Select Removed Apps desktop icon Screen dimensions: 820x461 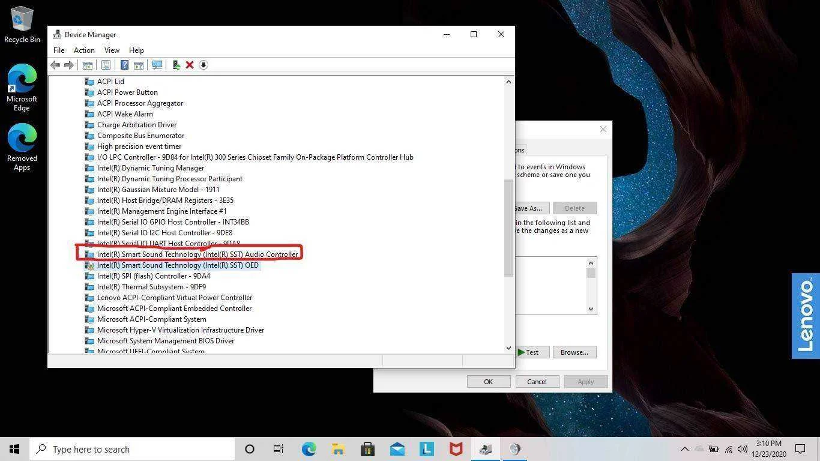(22, 148)
